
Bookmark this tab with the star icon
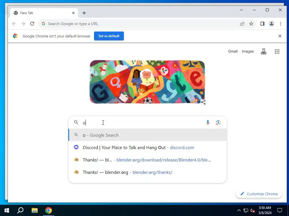tap(251, 24)
